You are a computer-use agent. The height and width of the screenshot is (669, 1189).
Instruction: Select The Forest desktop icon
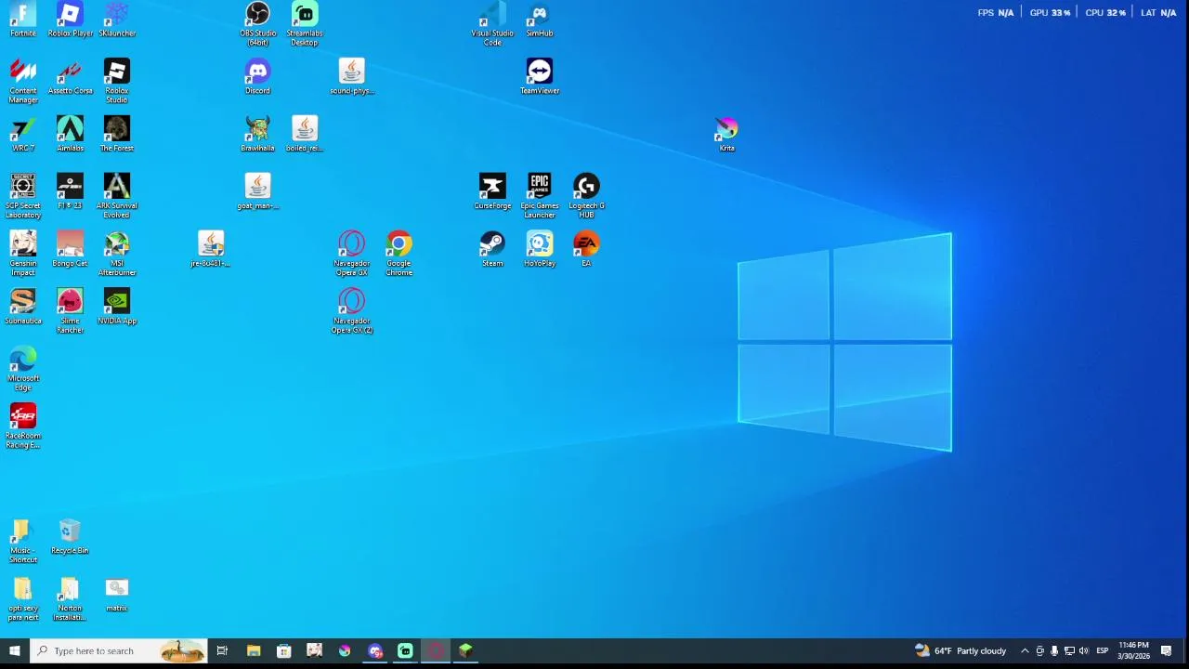click(x=117, y=135)
